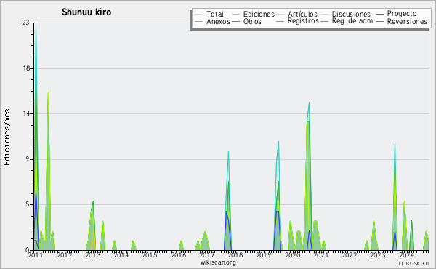Screen dimensions: 436x269
Task: Click the CC BY-SA 3.0 license text
Action: coord(413,263)
